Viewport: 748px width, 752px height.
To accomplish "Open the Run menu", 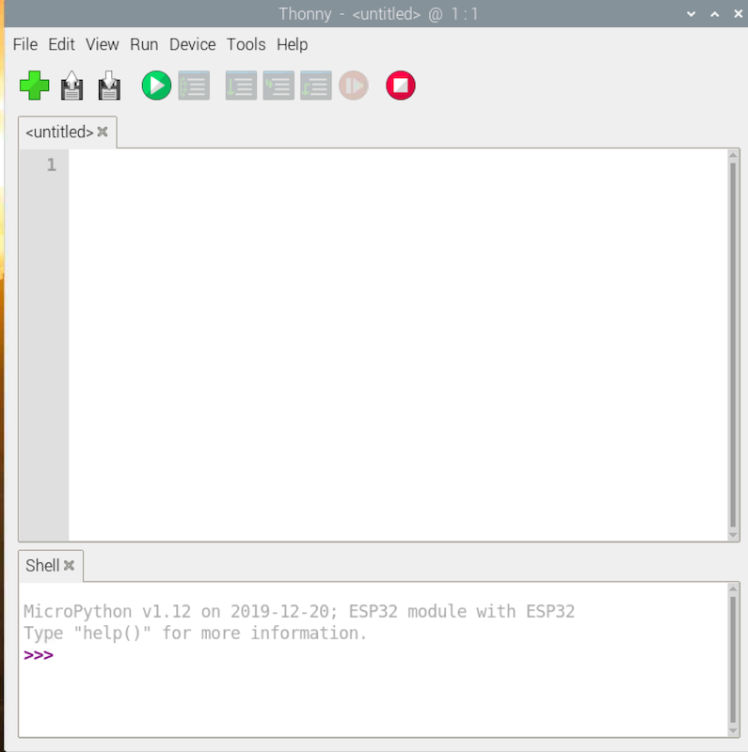I will [x=144, y=44].
